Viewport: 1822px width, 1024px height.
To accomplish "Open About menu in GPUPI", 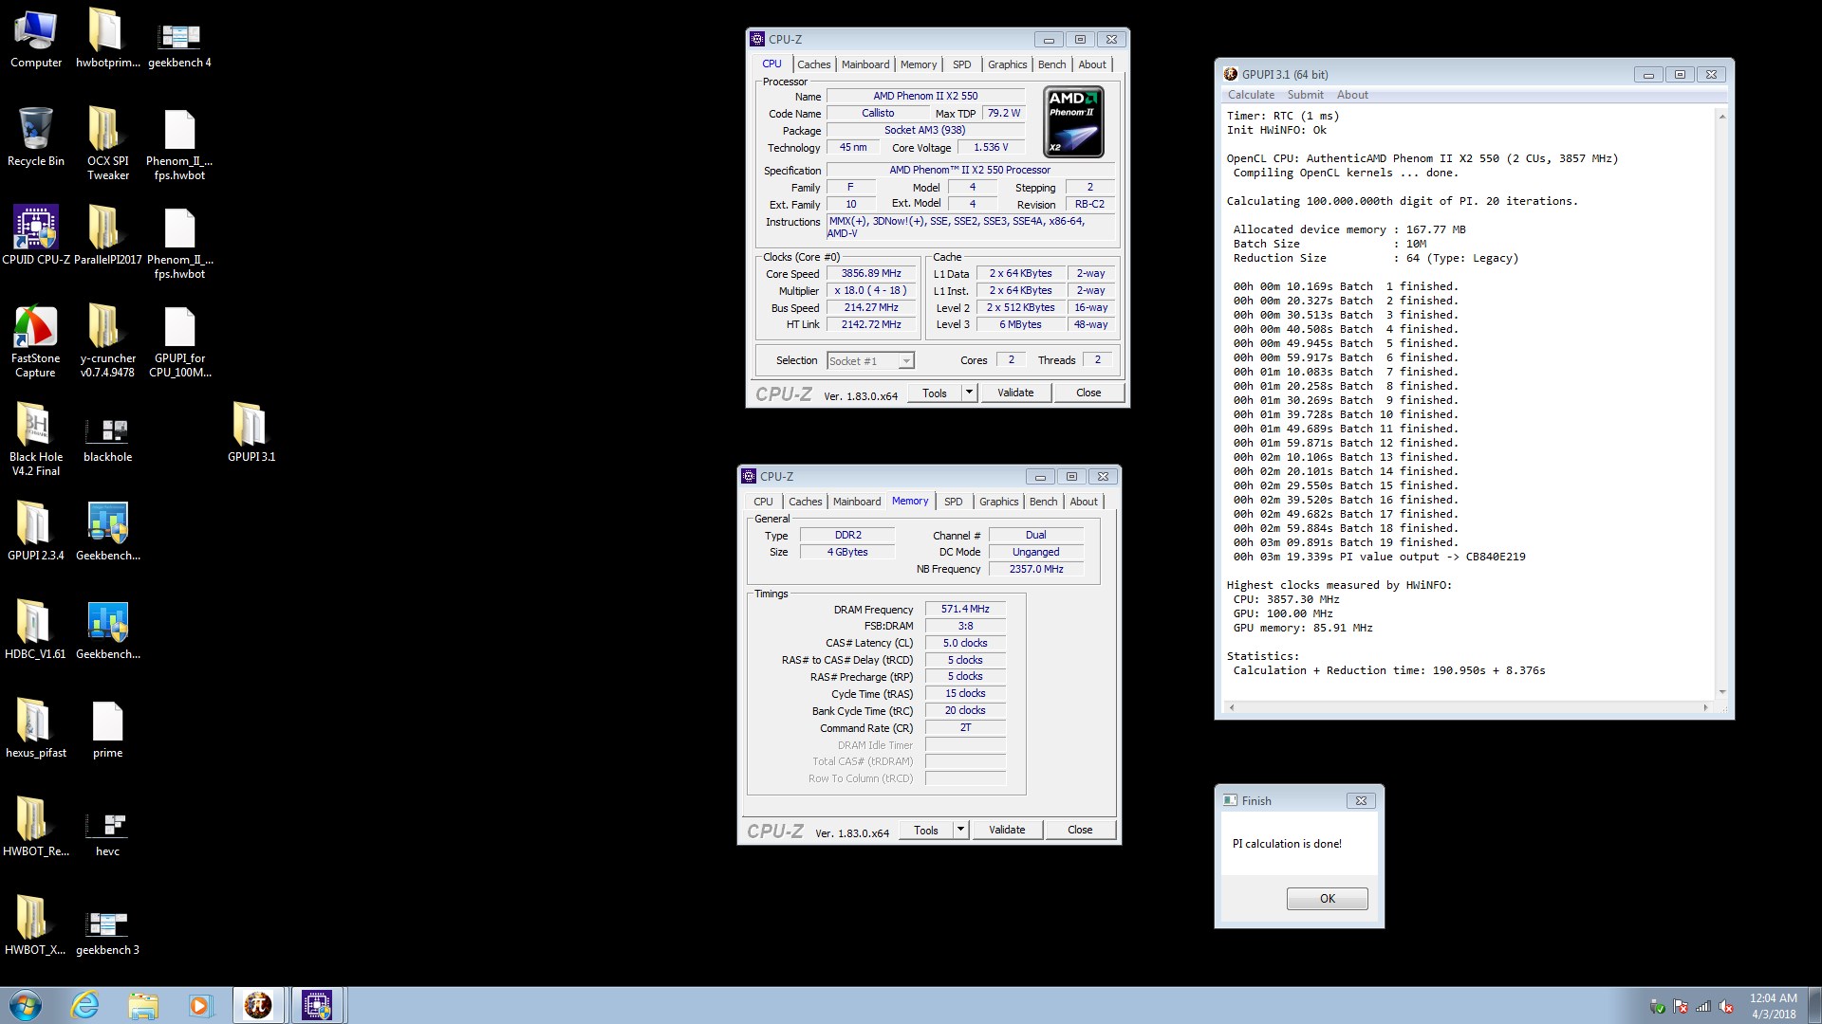I will pyautogui.click(x=1352, y=95).
